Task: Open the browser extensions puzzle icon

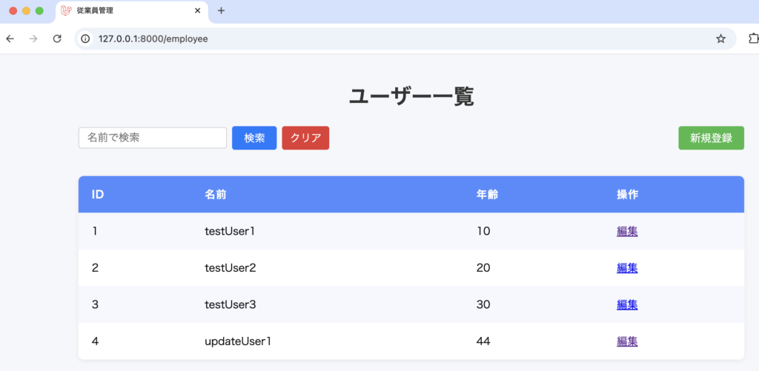Action: pos(751,39)
